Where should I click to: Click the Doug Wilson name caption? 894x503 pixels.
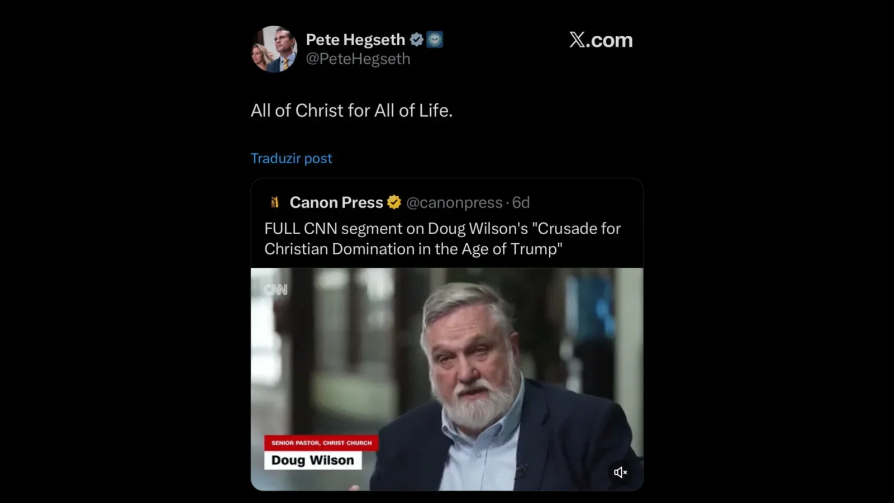(312, 460)
